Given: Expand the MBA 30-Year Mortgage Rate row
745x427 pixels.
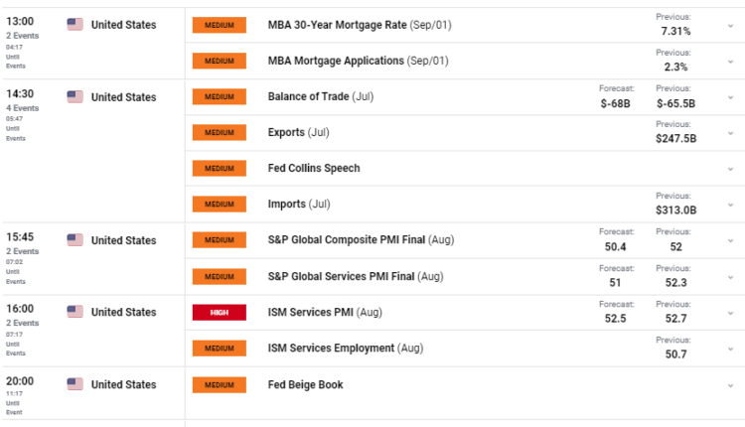Looking at the screenshot, I should click(x=730, y=25).
